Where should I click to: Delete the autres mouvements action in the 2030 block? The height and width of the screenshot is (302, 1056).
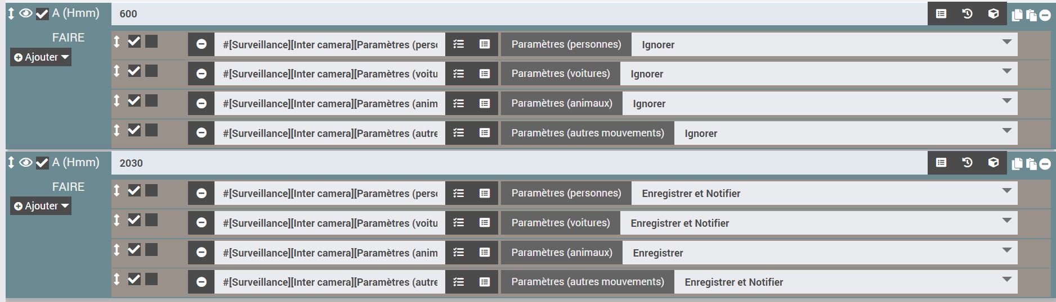(201, 282)
